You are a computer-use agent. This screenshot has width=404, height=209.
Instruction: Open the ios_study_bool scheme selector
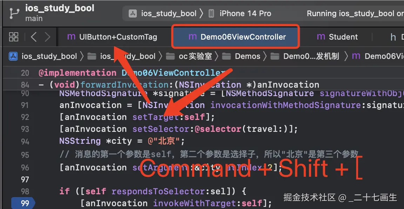(169, 13)
